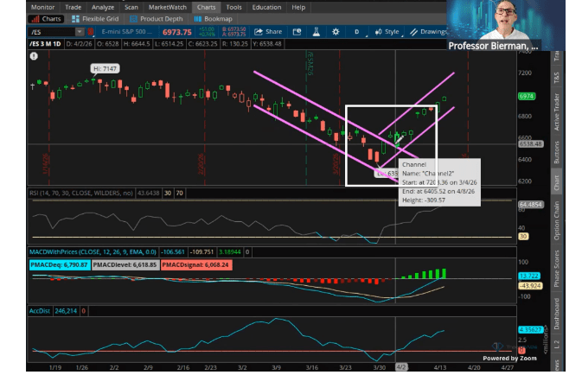
Task: Click the MACD value -106.561
Action: [x=173, y=251]
